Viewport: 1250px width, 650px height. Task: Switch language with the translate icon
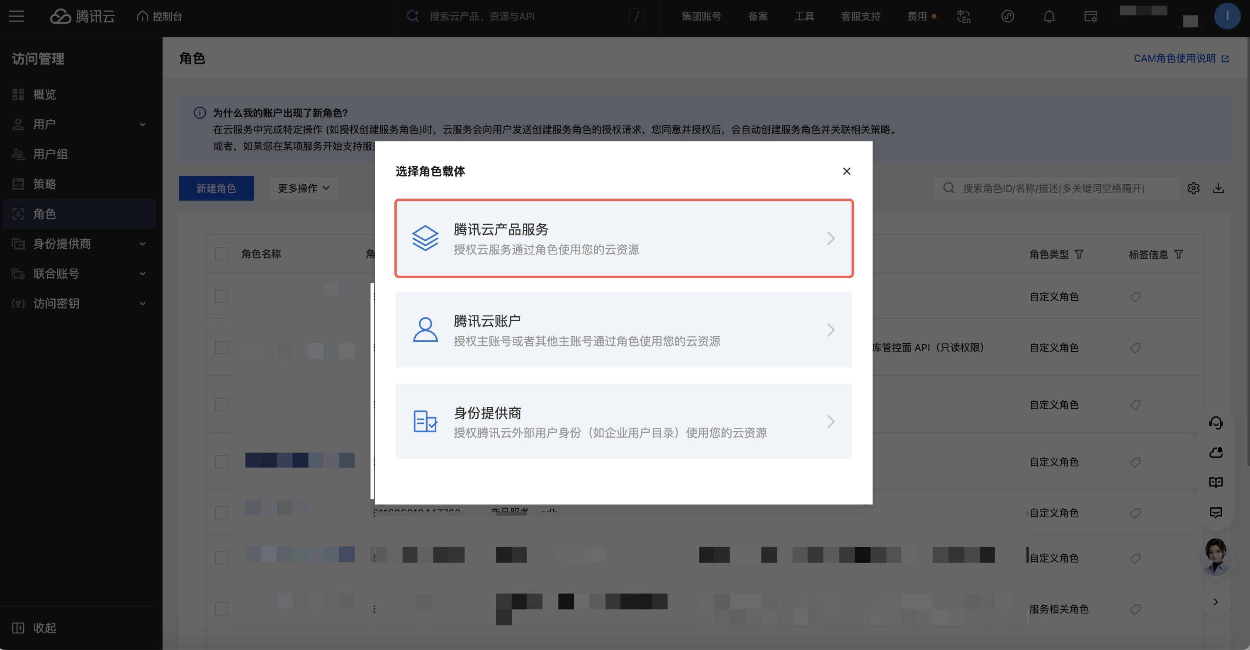pyautogui.click(x=964, y=16)
